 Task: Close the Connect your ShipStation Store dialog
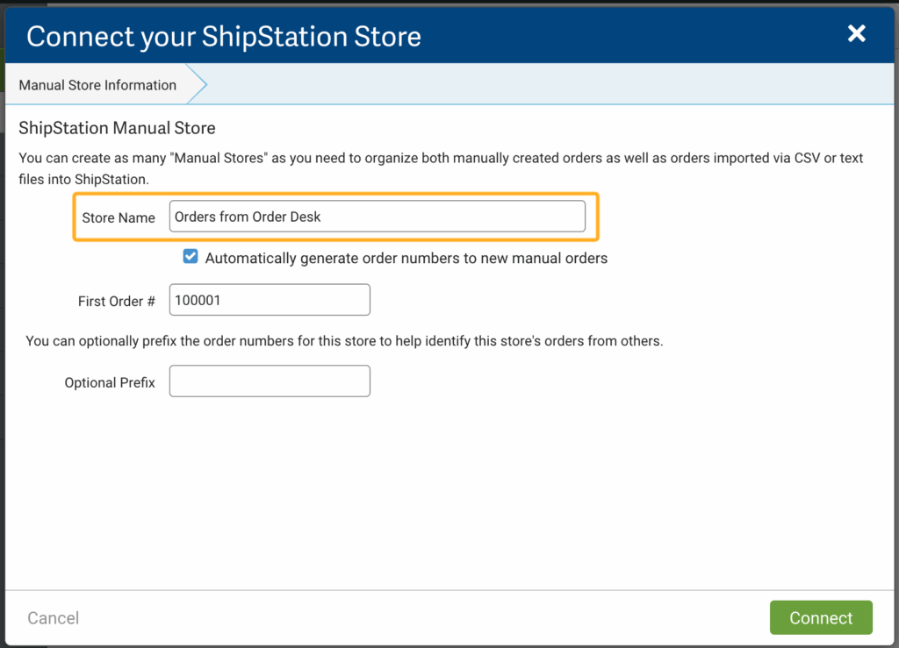(x=856, y=34)
